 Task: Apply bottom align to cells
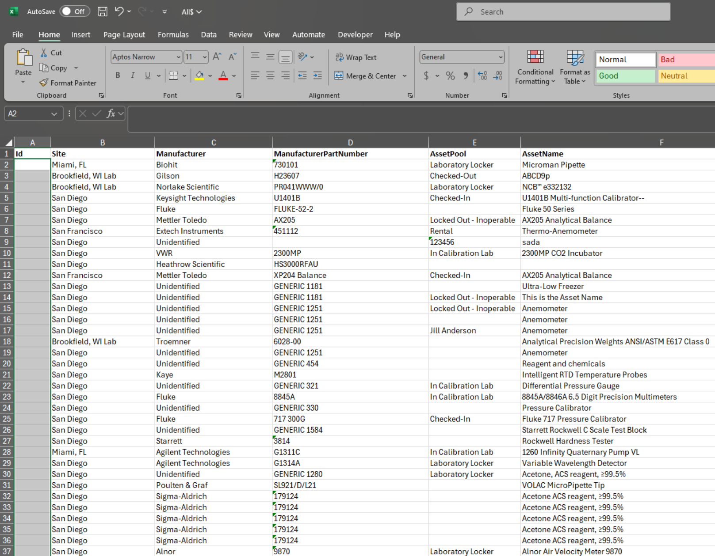tap(286, 57)
